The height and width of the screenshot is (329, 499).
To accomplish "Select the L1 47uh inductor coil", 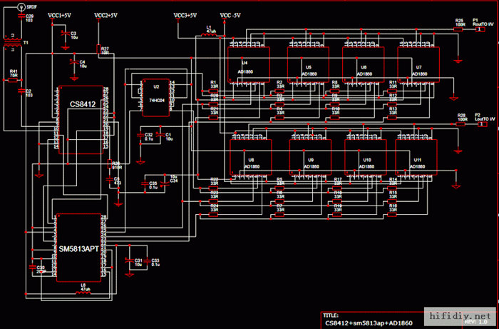I will click(x=209, y=35).
